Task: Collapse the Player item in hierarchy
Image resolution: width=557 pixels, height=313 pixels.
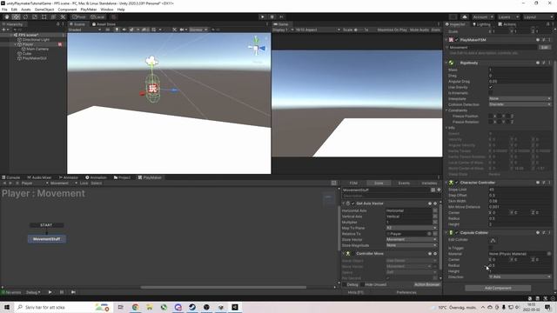Action: click(x=16, y=44)
